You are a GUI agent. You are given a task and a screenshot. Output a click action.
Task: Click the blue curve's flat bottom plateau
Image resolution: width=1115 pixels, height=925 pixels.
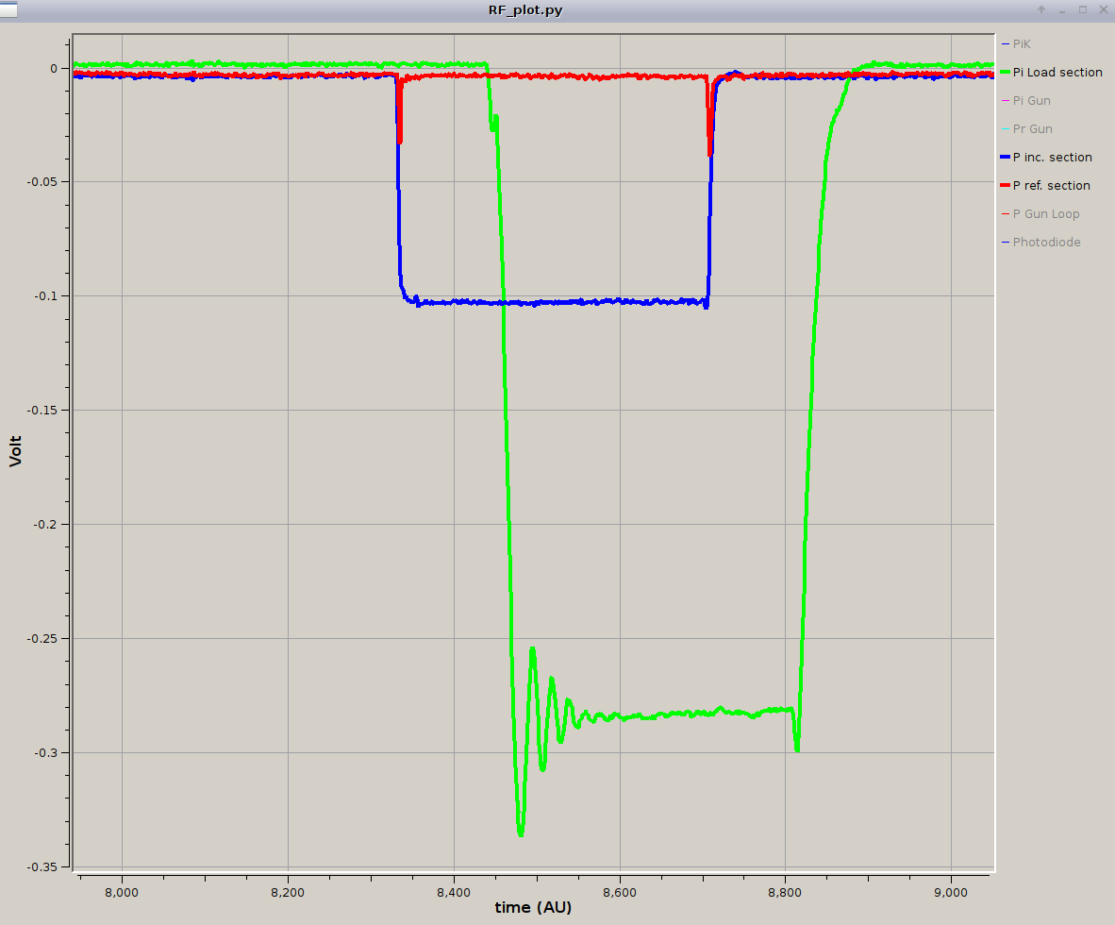(557, 302)
